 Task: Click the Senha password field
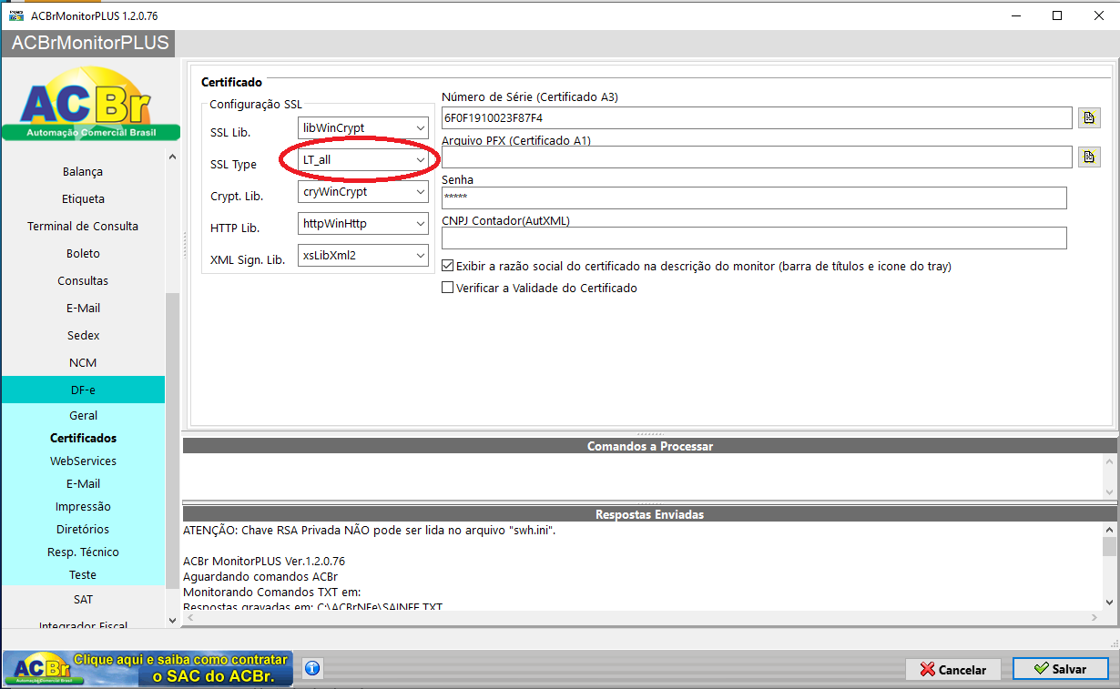(754, 198)
